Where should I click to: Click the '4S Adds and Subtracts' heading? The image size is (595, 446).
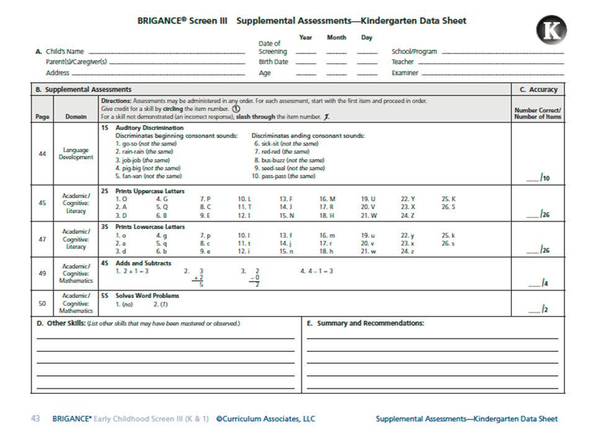(x=136, y=263)
